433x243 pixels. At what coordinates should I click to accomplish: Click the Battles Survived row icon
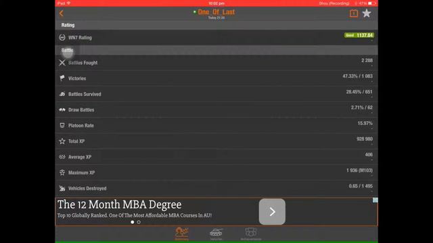[62, 94]
